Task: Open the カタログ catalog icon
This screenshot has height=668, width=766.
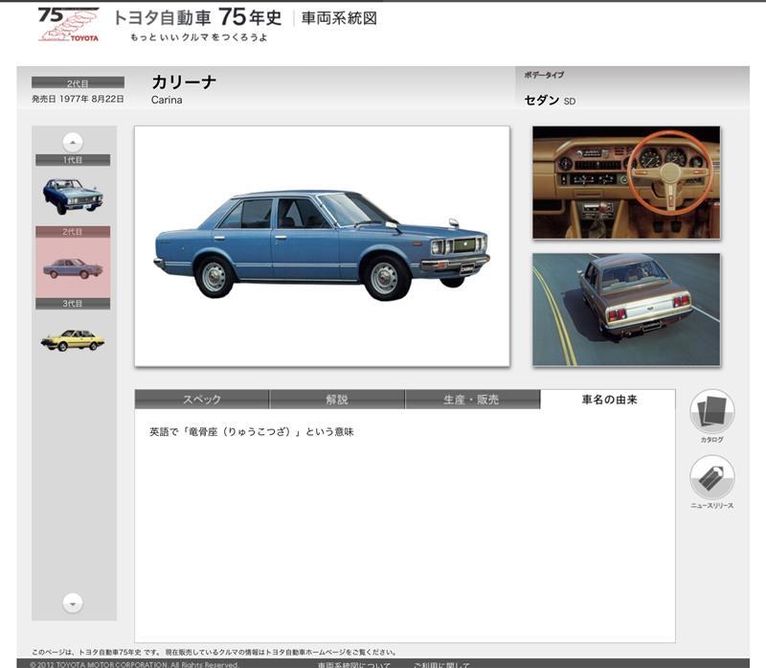Action: (711, 411)
